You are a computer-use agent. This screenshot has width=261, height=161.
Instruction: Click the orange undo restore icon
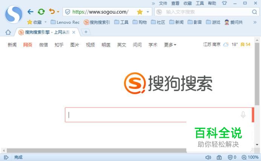(x=52, y=11)
